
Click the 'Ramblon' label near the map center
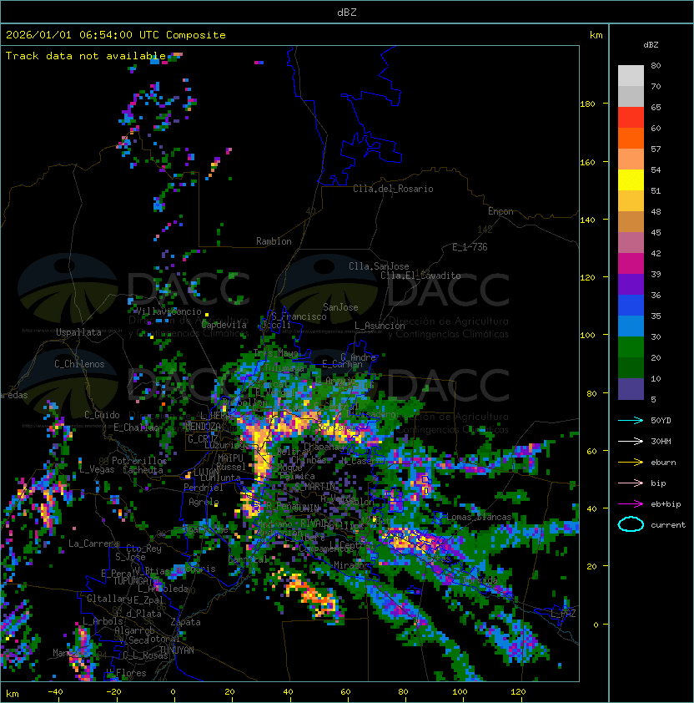[x=274, y=241]
